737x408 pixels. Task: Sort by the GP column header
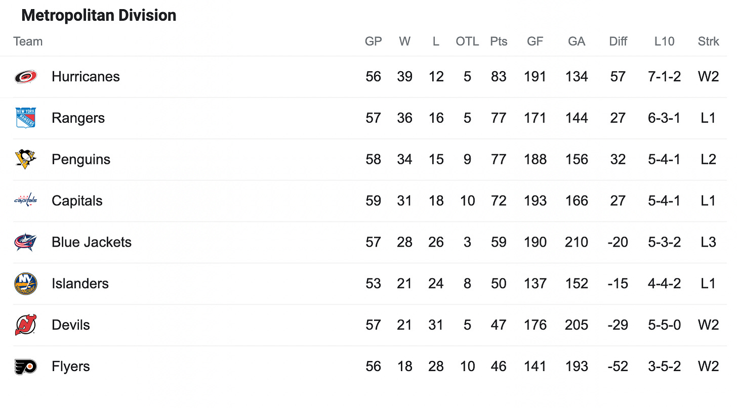pos(374,41)
